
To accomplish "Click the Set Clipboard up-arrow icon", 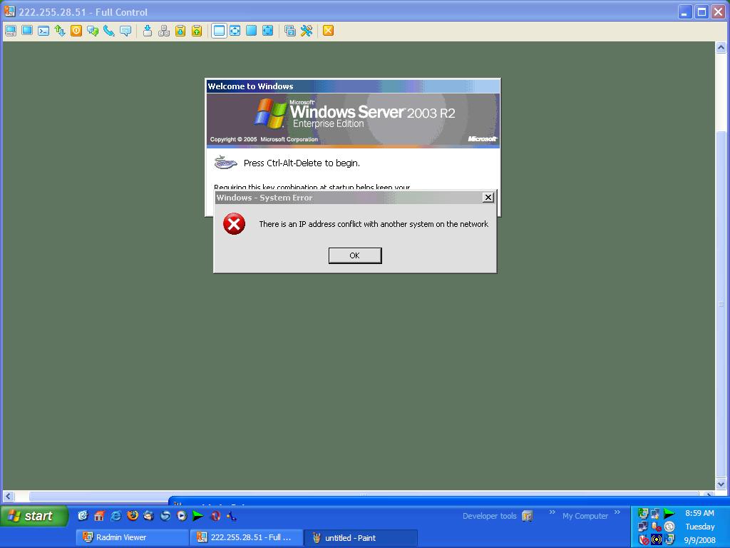I will pos(197,31).
